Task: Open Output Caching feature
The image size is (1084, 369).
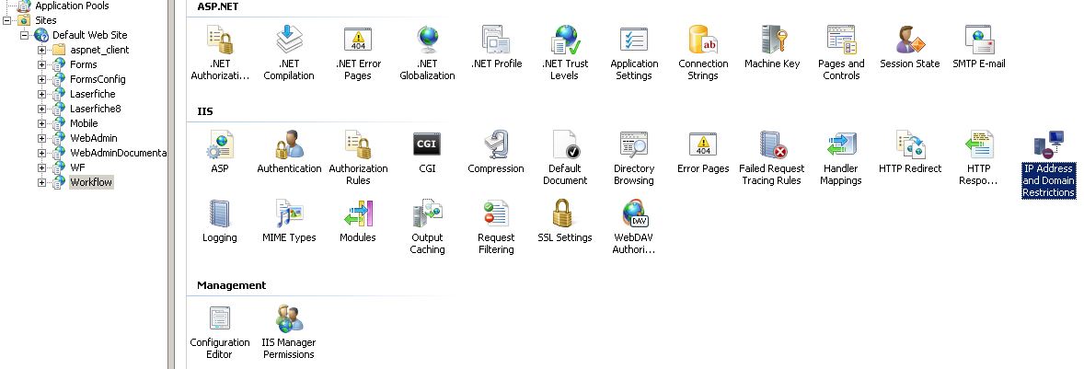Action: pos(427,227)
